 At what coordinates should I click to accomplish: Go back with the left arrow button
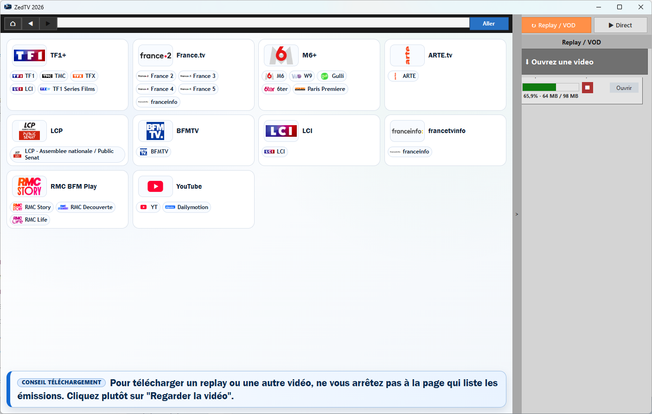tap(31, 24)
